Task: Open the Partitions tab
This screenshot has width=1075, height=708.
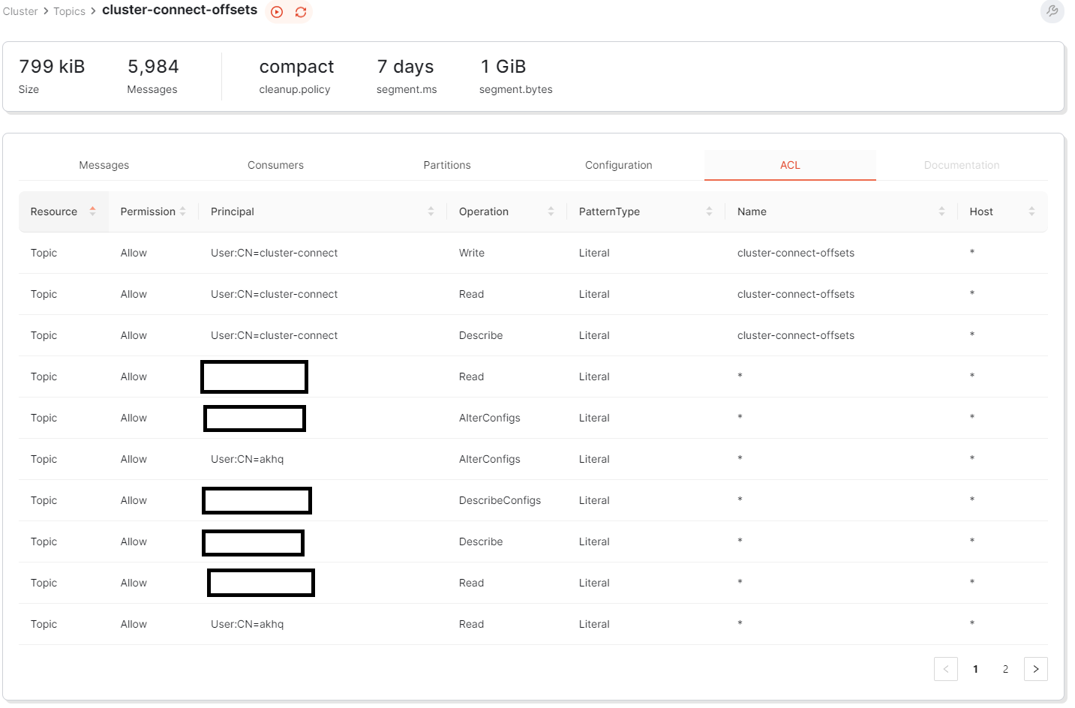Action: tap(447, 165)
